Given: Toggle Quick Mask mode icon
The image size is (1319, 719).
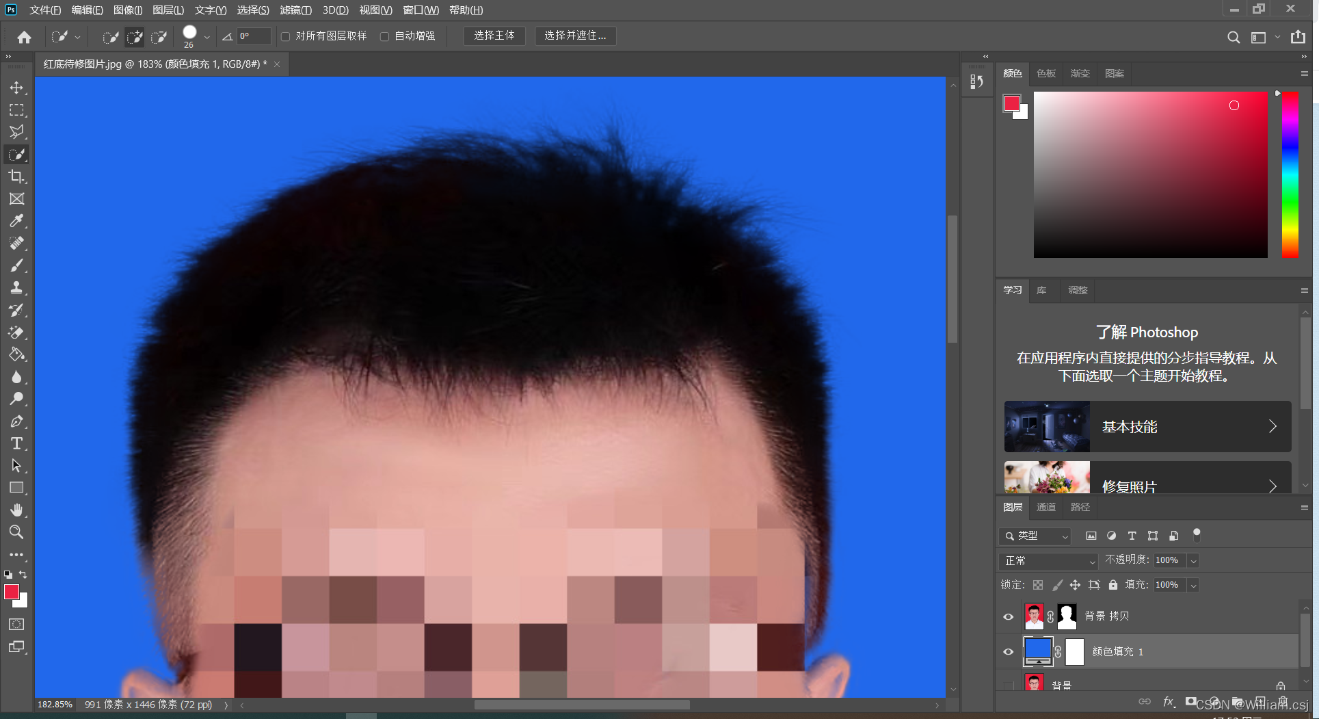Looking at the screenshot, I should [x=16, y=624].
